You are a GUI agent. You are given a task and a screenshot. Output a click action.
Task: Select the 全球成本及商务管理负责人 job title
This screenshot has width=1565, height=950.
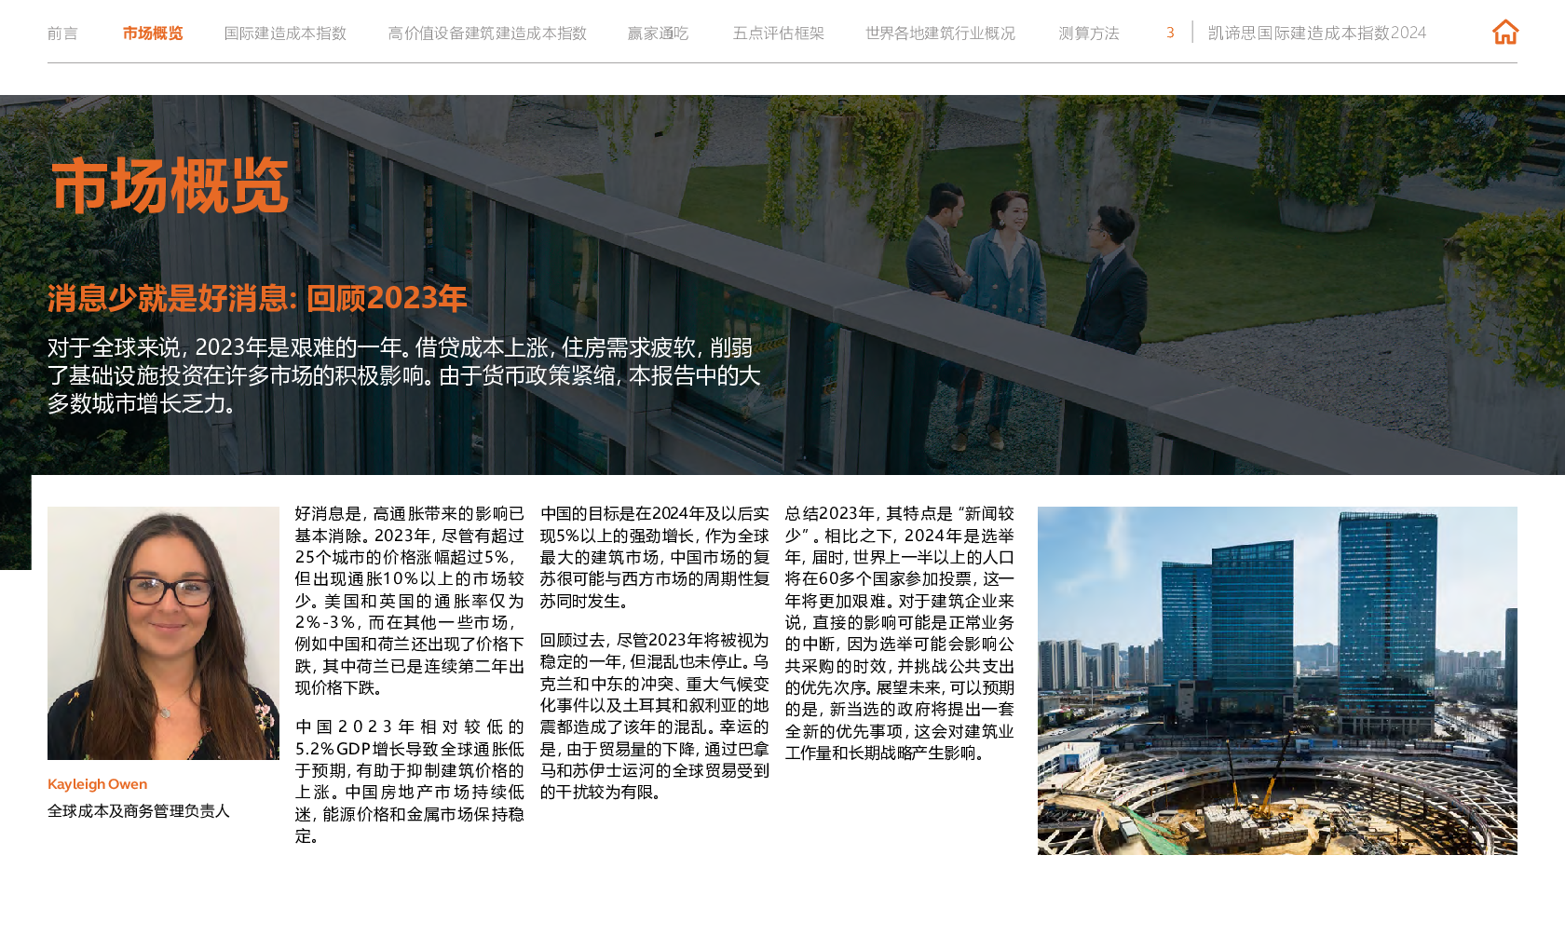[x=138, y=811]
